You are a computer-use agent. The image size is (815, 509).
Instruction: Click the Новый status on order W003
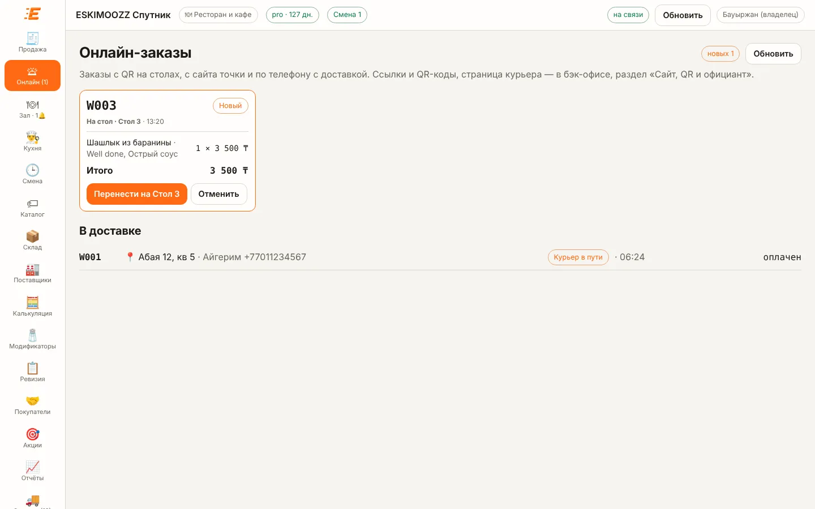pyautogui.click(x=230, y=106)
